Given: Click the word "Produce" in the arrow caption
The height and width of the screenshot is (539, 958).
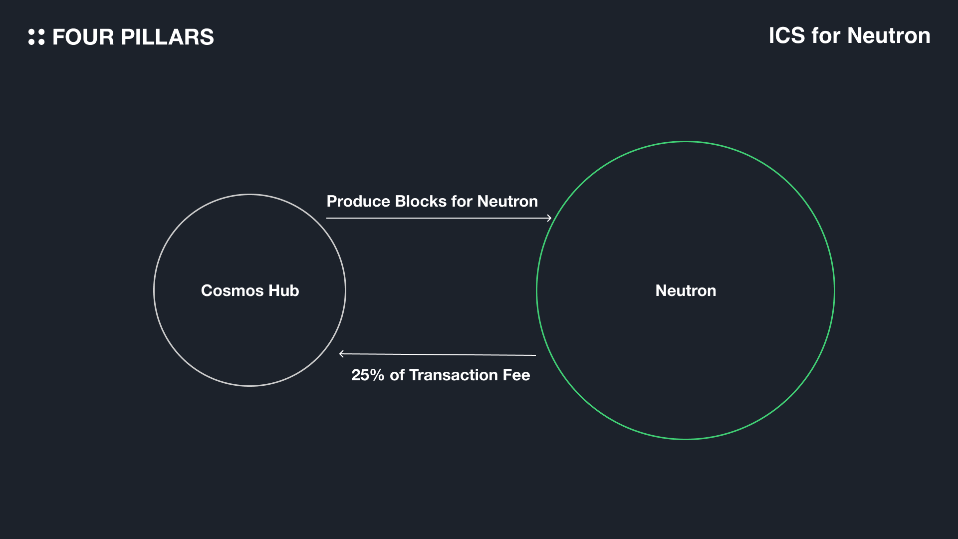Looking at the screenshot, I should tap(358, 201).
